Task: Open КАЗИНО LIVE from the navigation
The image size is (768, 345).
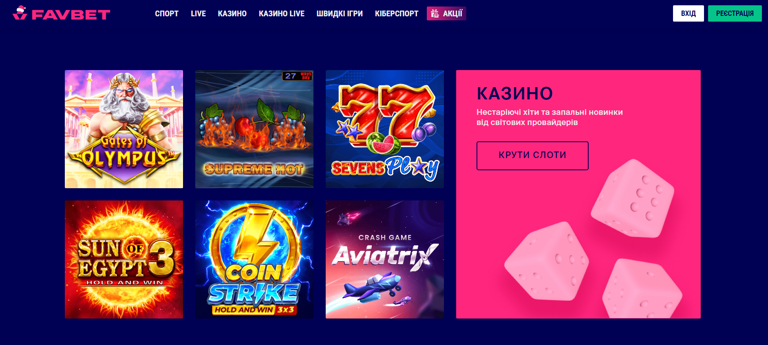Action: [x=282, y=13]
